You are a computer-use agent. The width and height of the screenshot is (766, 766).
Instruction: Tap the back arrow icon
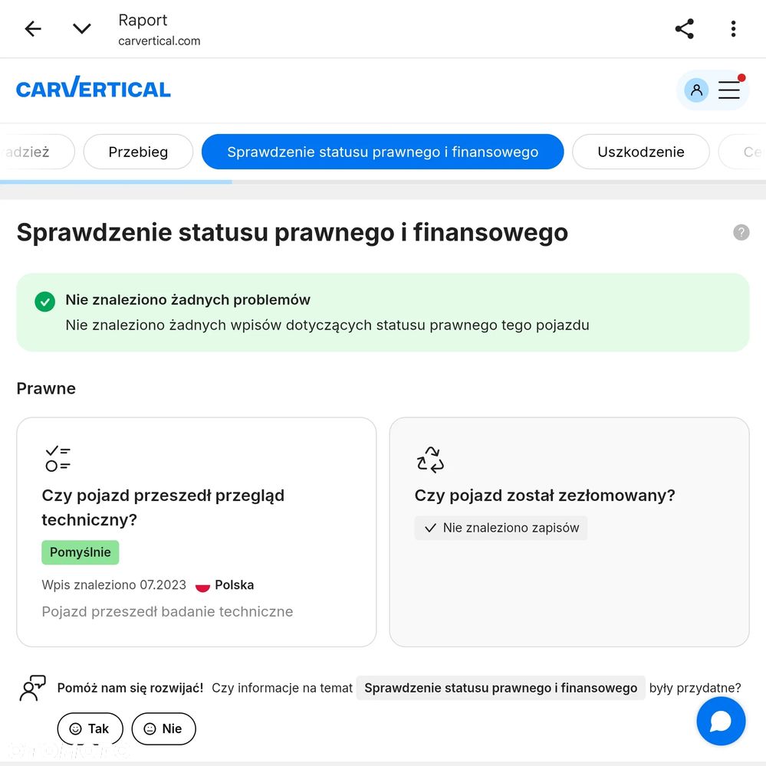tap(33, 29)
